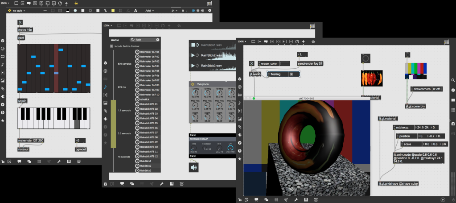
Task: Preview the Rainmaker 167 01 sample
Action: coord(138,52)
